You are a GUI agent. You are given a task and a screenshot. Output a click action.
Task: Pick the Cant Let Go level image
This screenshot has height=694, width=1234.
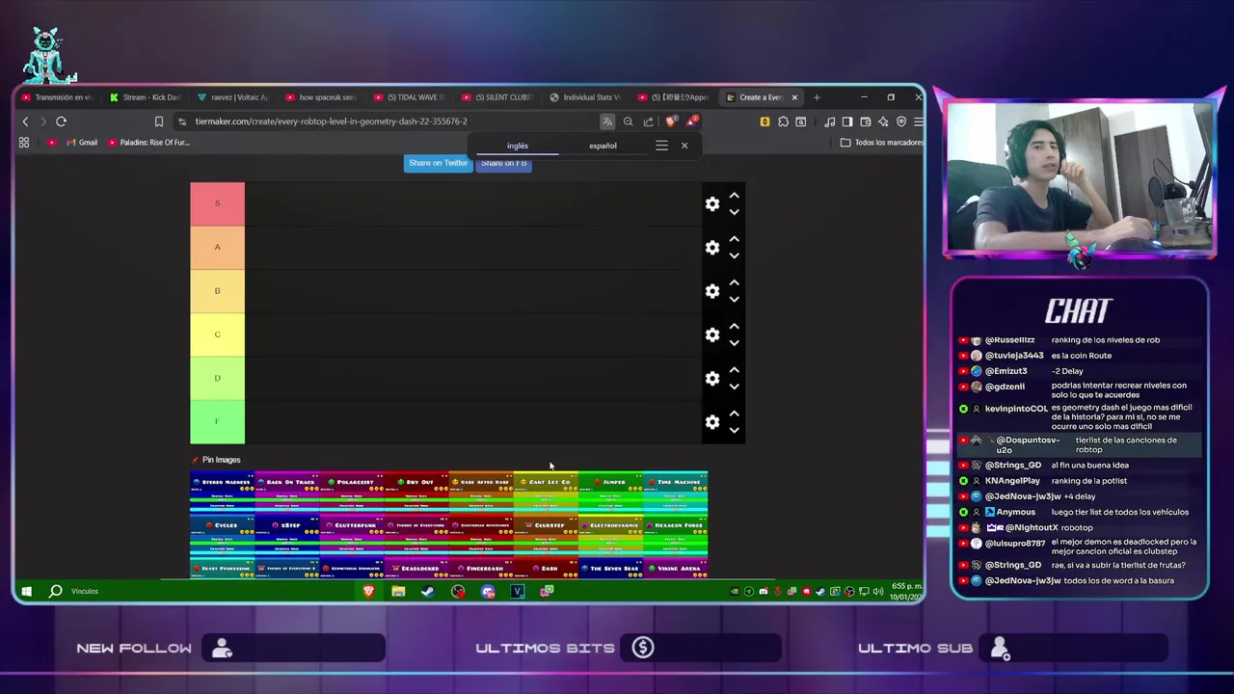tap(546, 493)
